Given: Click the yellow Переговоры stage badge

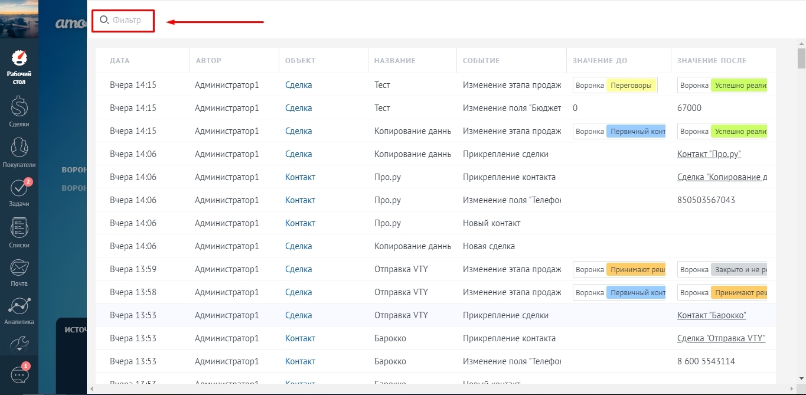Looking at the screenshot, I should click(x=631, y=86).
